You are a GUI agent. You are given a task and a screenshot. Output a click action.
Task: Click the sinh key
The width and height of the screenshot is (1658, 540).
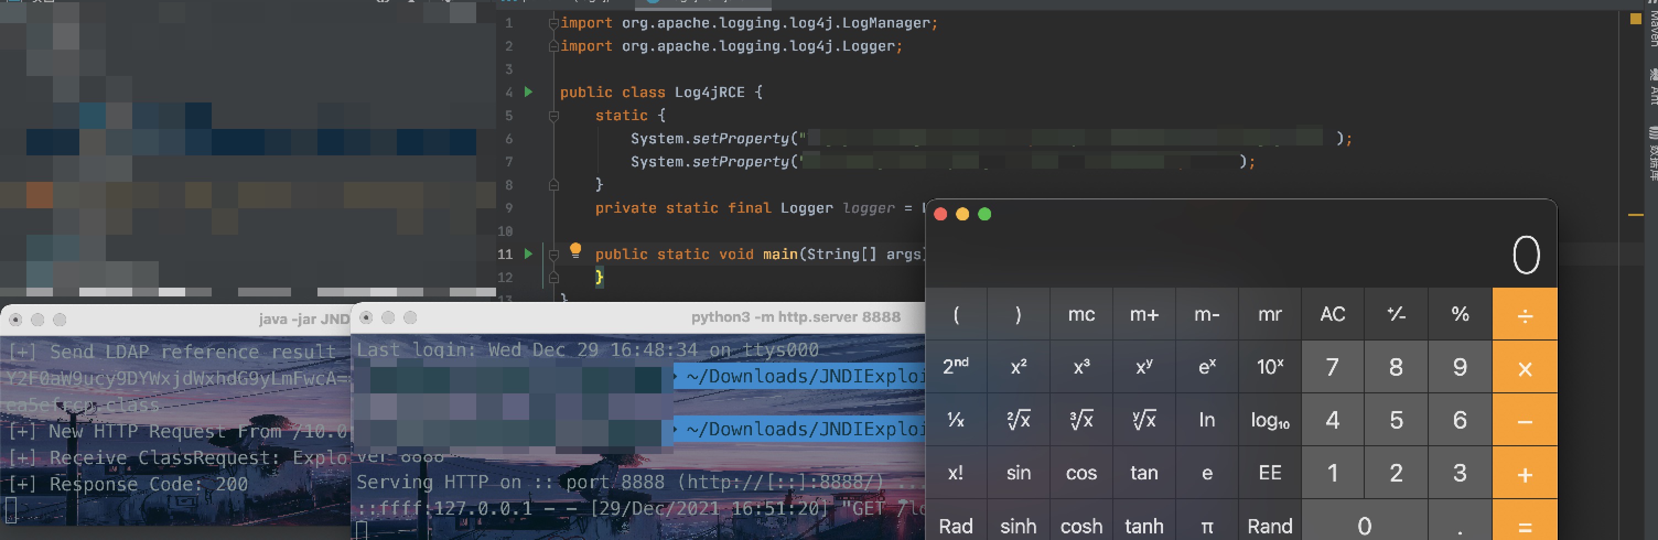[1018, 520]
